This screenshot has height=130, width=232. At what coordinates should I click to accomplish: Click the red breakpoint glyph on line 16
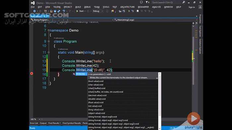click(32, 74)
